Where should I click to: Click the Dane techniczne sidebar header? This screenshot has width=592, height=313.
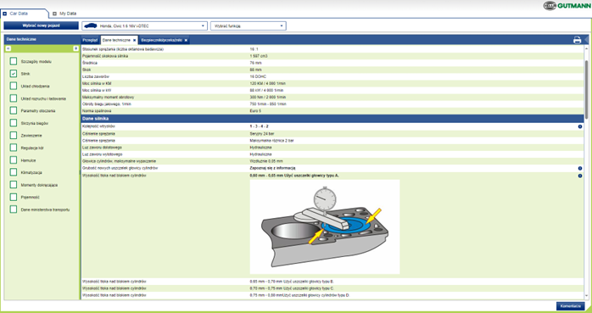(42, 39)
